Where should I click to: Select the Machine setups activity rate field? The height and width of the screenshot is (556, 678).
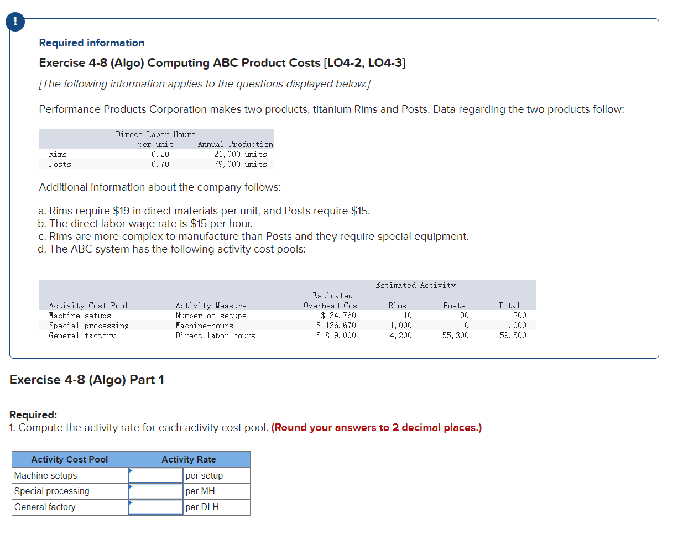click(155, 475)
